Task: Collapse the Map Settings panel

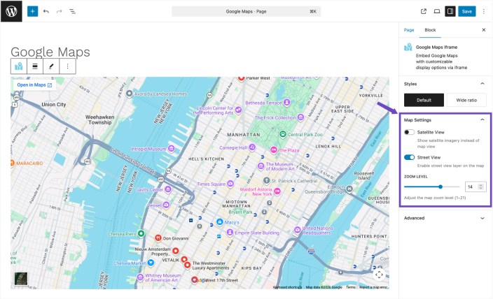Action: pyautogui.click(x=482, y=119)
